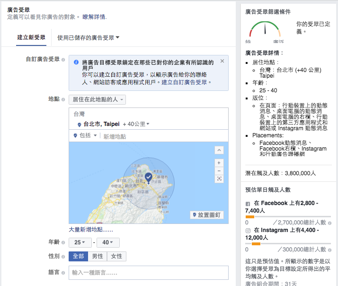Click the 瞭解詳情 link
Screen dimensions: 338x286
point(94,17)
